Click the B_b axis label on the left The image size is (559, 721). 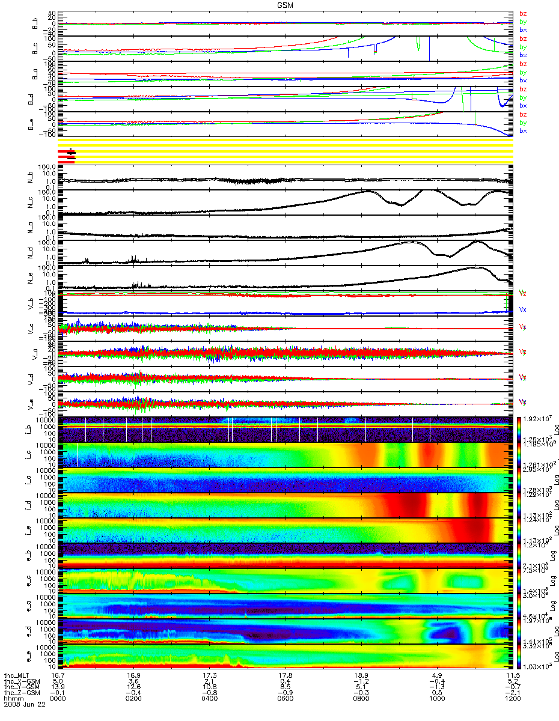[x=34, y=23]
